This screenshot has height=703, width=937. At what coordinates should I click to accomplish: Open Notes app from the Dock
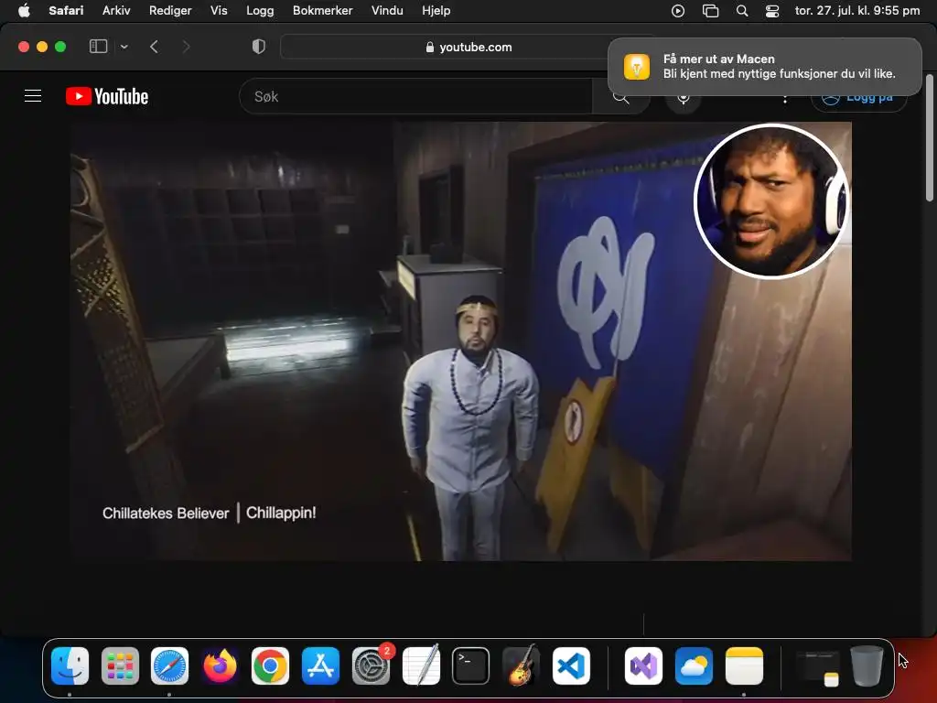744,666
